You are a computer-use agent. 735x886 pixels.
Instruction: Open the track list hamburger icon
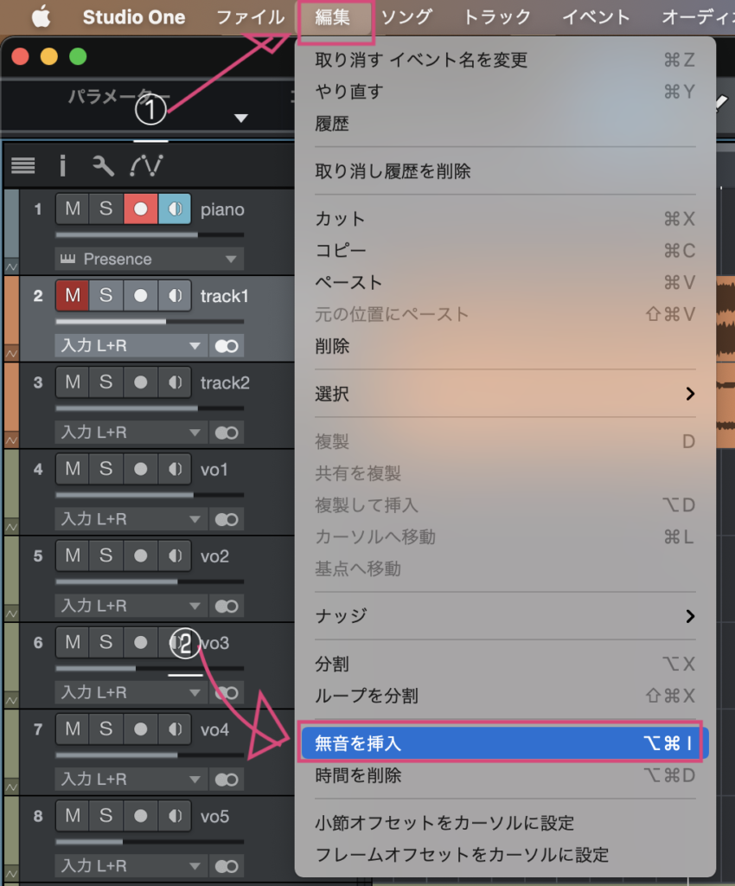23,165
